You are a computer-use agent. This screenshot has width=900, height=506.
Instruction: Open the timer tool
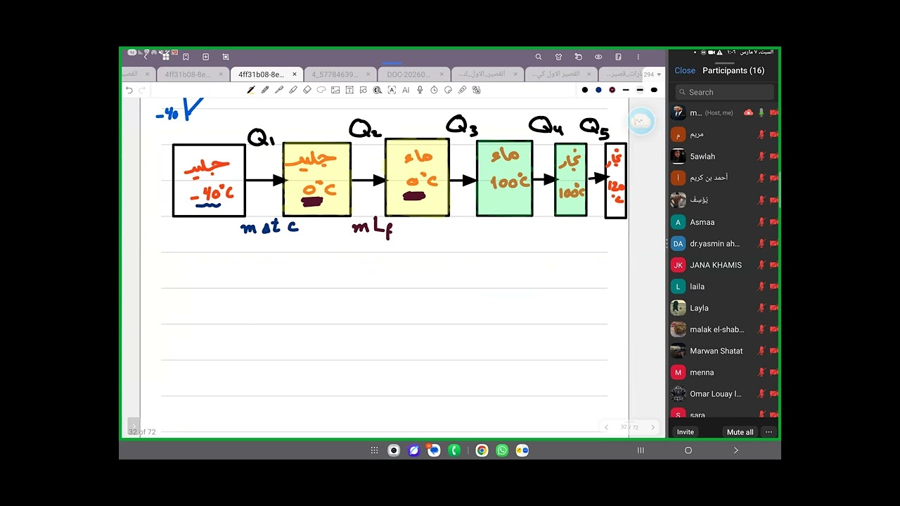pos(434,90)
